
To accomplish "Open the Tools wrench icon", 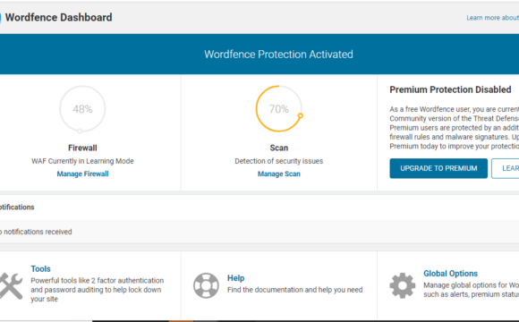I will 11,285.
